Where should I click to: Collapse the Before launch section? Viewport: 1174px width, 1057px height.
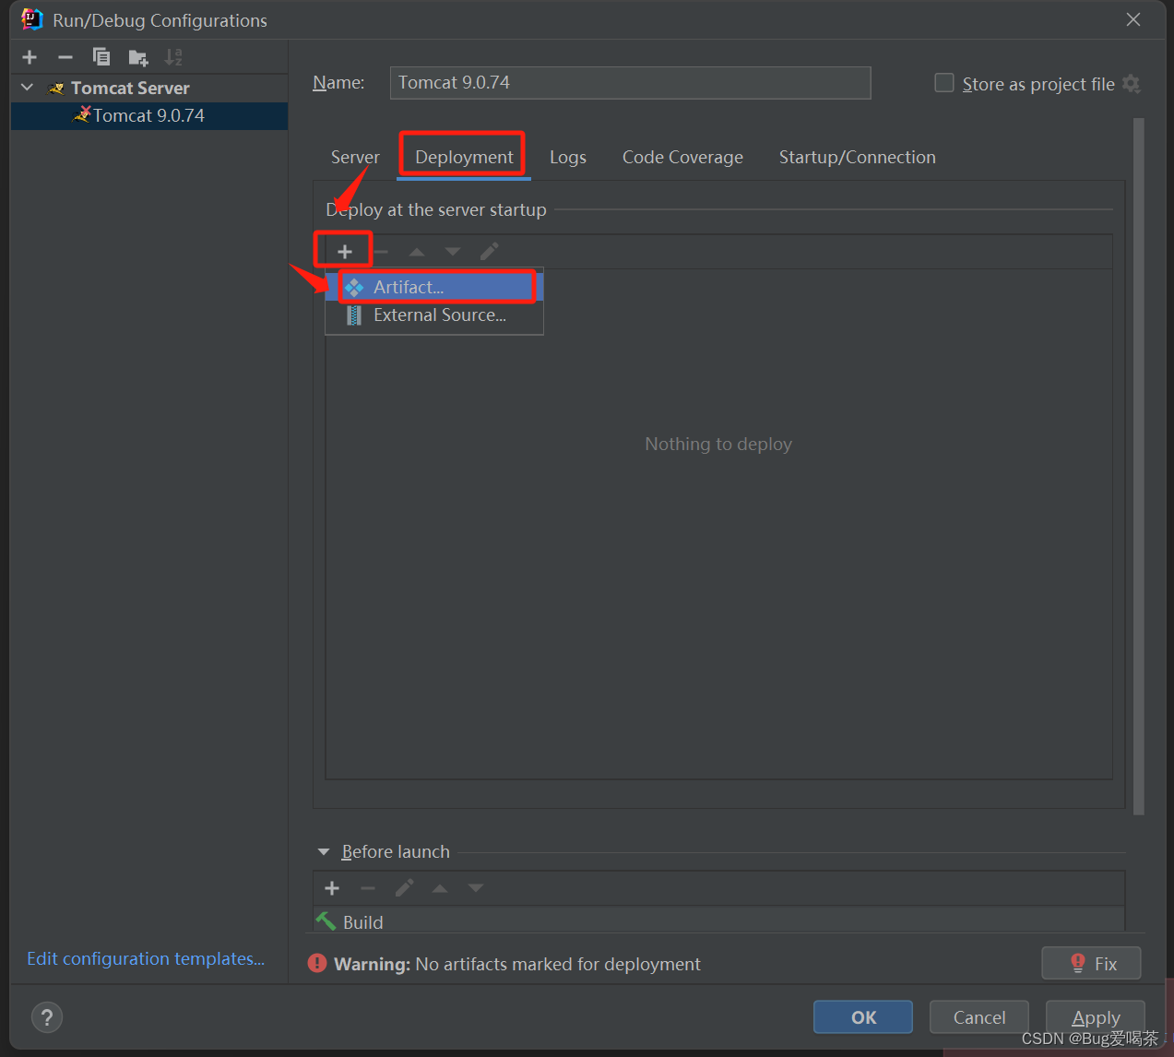(x=324, y=852)
